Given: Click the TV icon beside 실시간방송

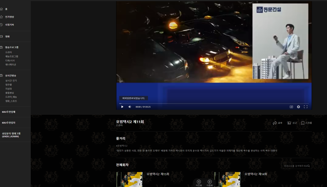Looking at the screenshot, I should pos(1,75).
